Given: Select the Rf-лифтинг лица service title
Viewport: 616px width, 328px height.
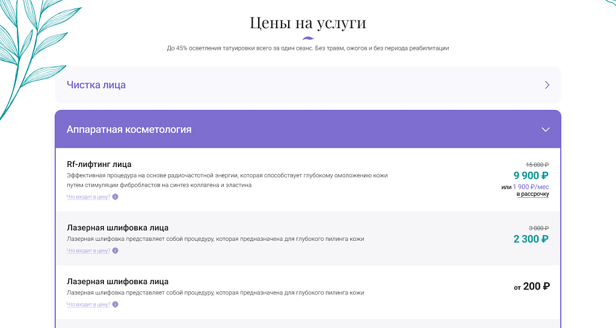Looking at the screenshot, I should (x=99, y=164).
